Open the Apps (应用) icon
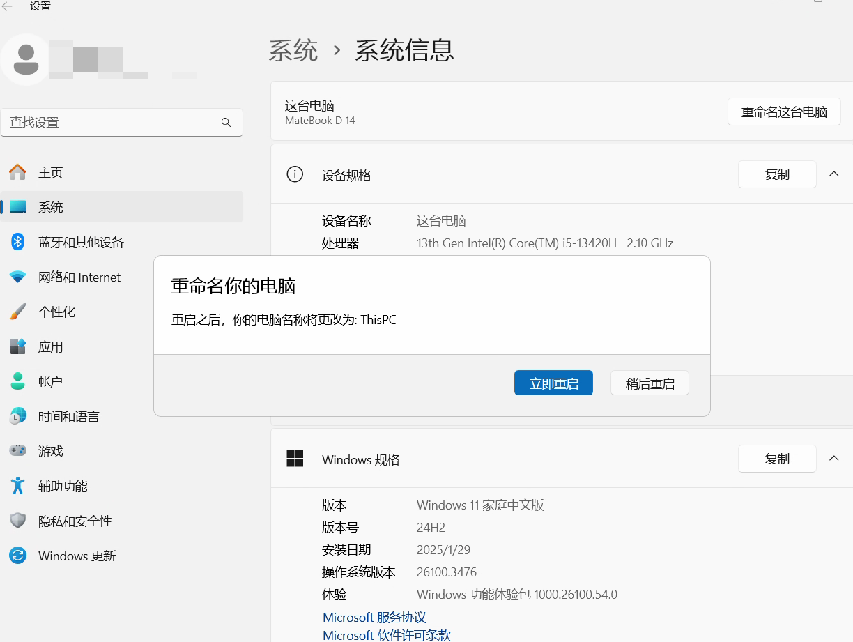This screenshot has width=853, height=642. click(17, 346)
